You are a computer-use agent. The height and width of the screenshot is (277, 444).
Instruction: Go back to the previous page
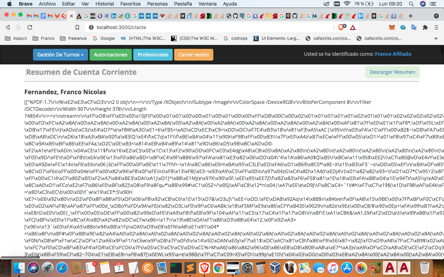(8, 27)
